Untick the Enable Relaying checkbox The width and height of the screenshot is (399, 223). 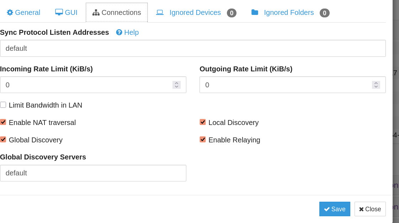coord(203,140)
